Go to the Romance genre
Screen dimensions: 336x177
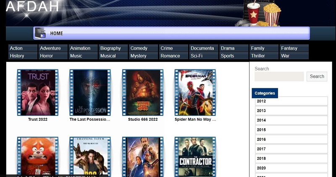click(x=173, y=56)
